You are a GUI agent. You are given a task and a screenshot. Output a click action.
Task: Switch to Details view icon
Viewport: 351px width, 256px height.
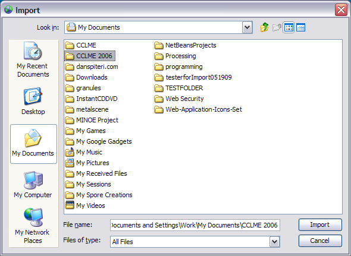tap(300, 27)
